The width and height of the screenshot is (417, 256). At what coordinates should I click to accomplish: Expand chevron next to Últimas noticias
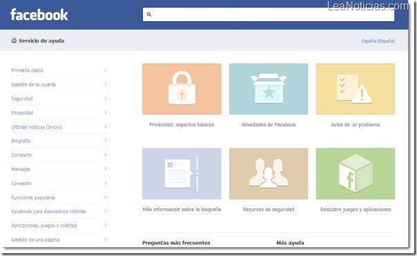[106, 126]
